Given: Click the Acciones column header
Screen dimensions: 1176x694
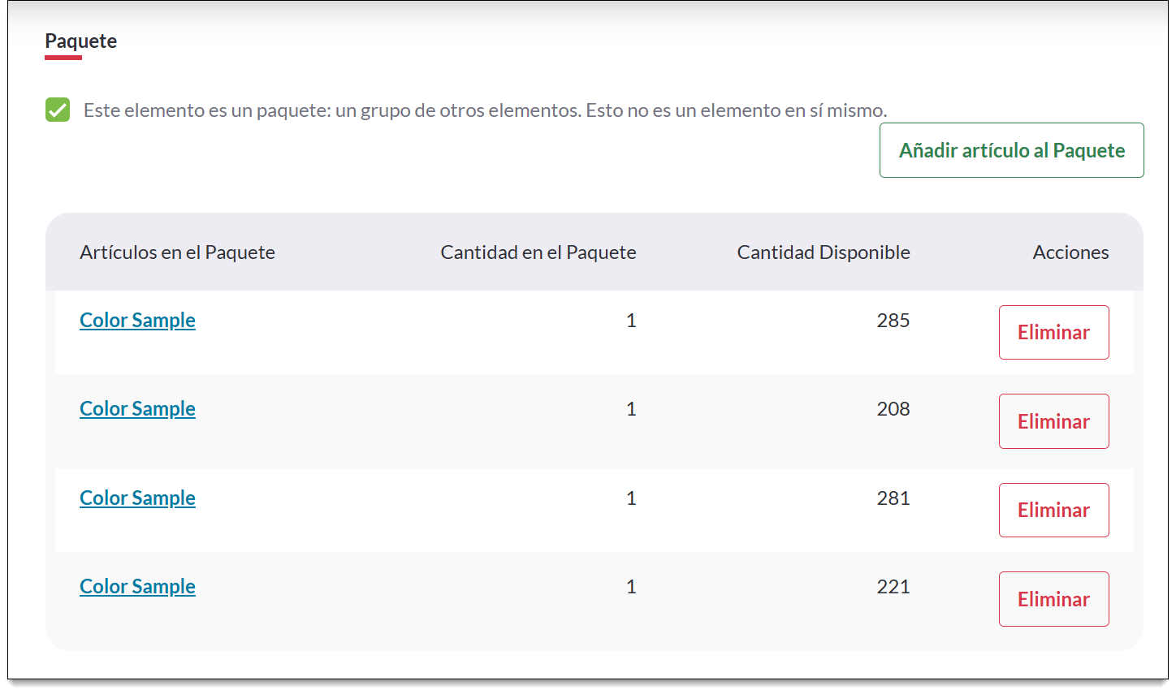Looking at the screenshot, I should [x=1070, y=252].
